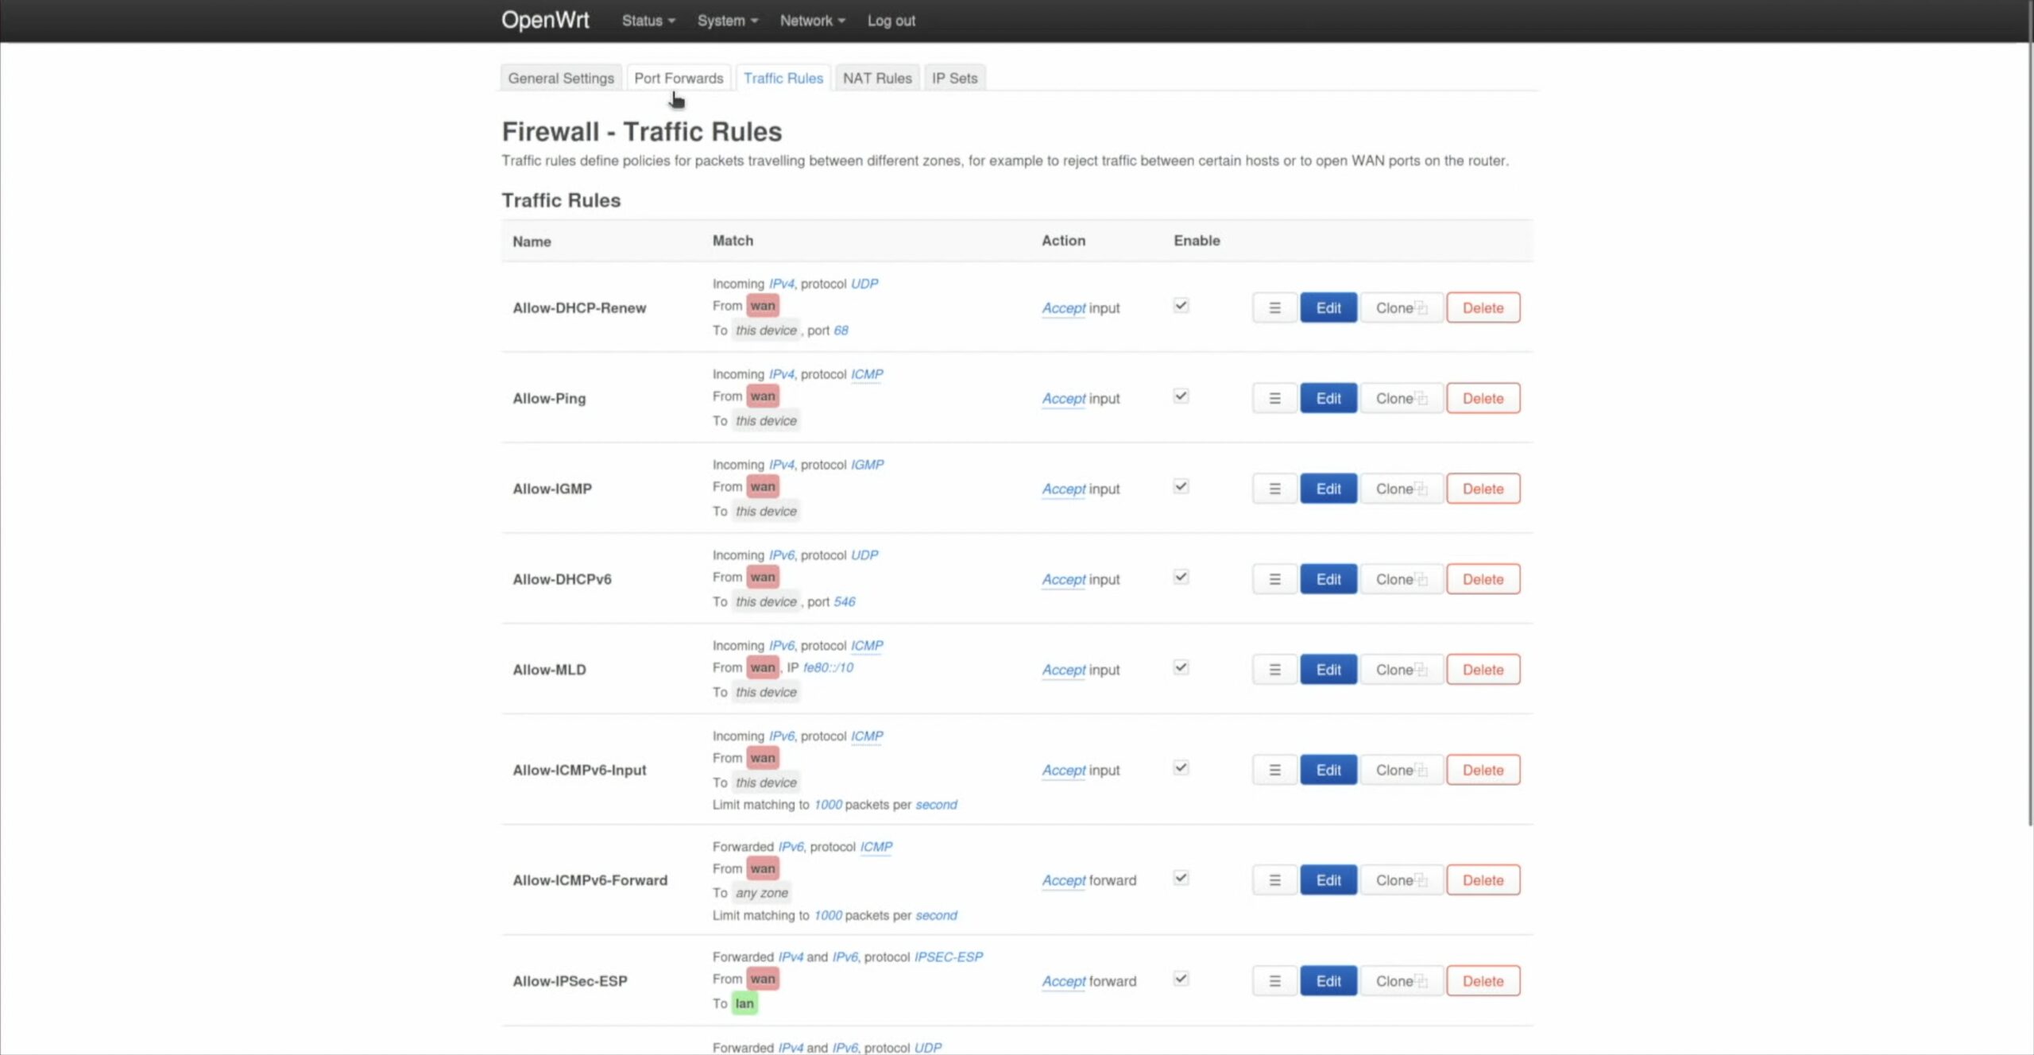Image resolution: width=2034 pixels, height=1055 pixels.
Task: Edit the Allow-IGMP rule
Action: (1328, 489)
